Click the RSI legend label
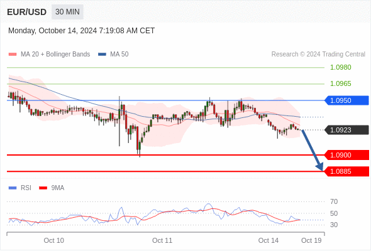This screenshot has width=371, height=251. pos(26,188)
